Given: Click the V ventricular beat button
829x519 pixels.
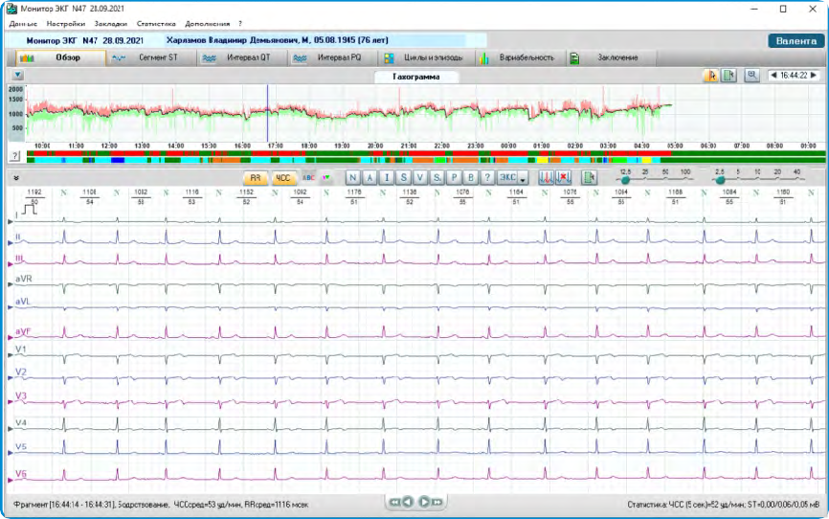Looking at the screenshot, I should (x=419, y=178).
